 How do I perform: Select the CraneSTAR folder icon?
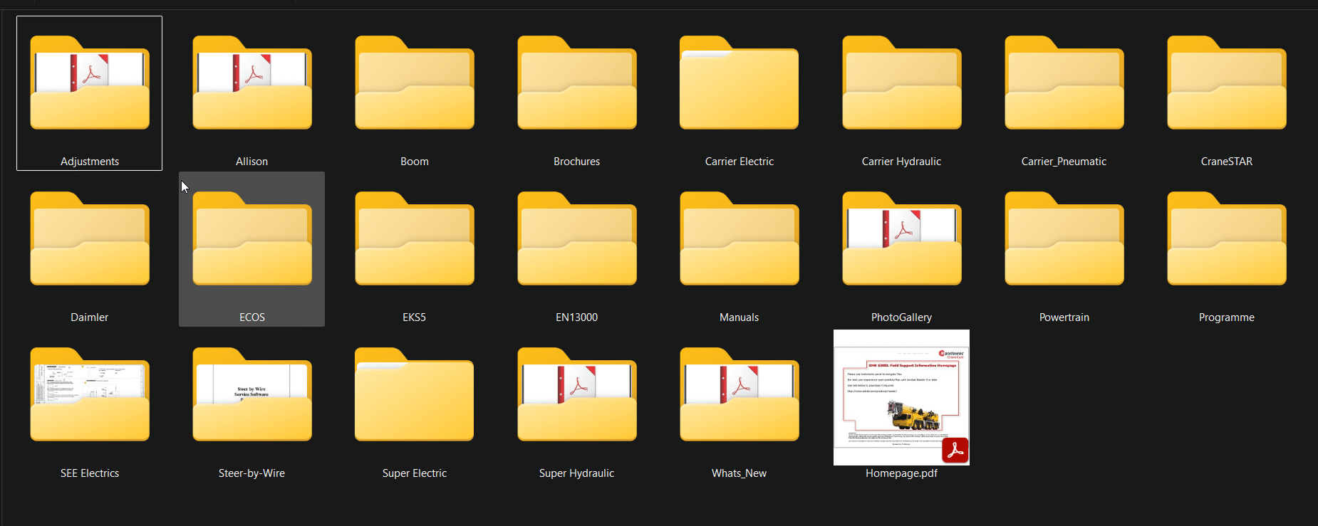(1227, 83)
